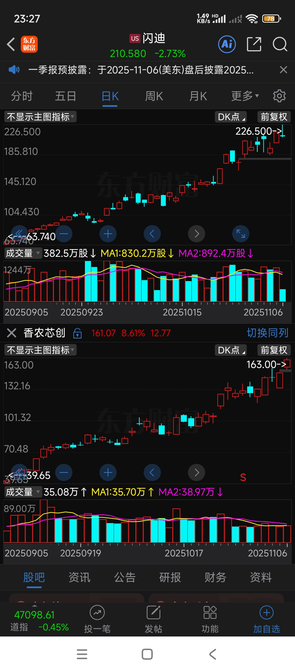295x672 pixels.
Task: Tap the back arrow in the header
Action: tap(11, 44)
